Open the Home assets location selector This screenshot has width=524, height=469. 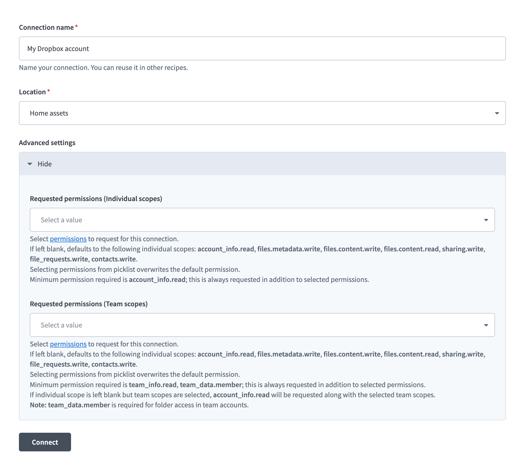[x=262, y=113]
